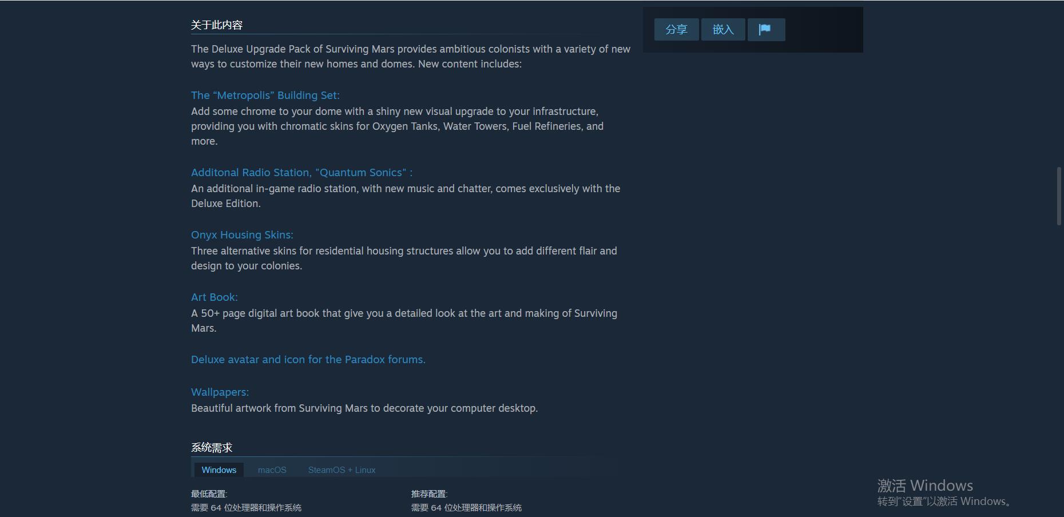This screenshot has width=1064, height=517.
Task: Click the Onyx Housing Skins heading
Action: (242, 235)
